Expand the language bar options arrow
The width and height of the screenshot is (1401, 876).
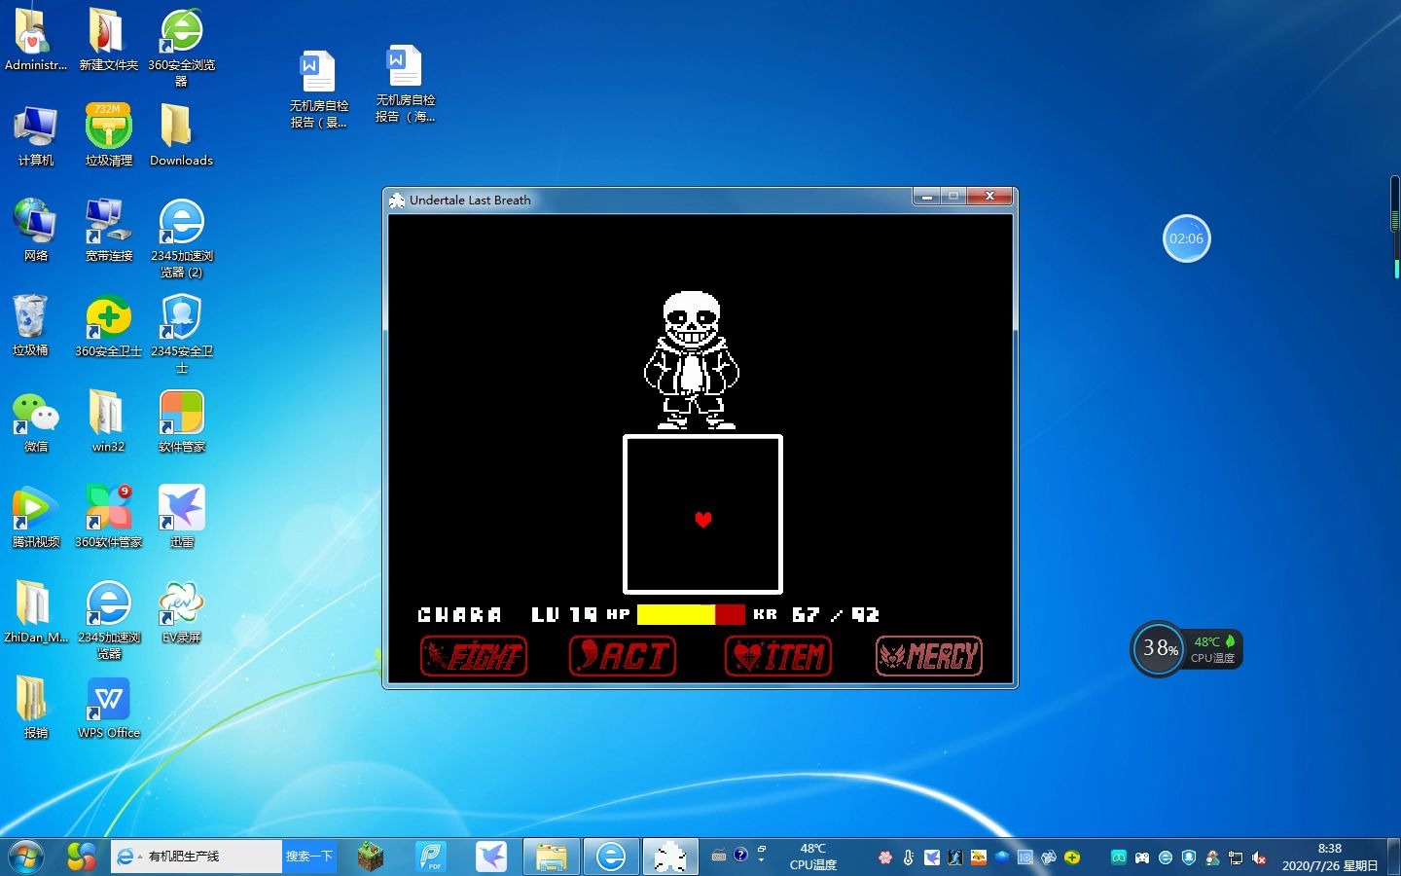click(x=762, y=859)
